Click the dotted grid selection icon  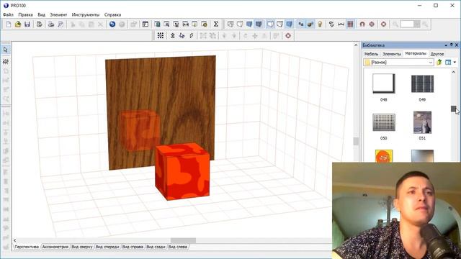(161, 36)
